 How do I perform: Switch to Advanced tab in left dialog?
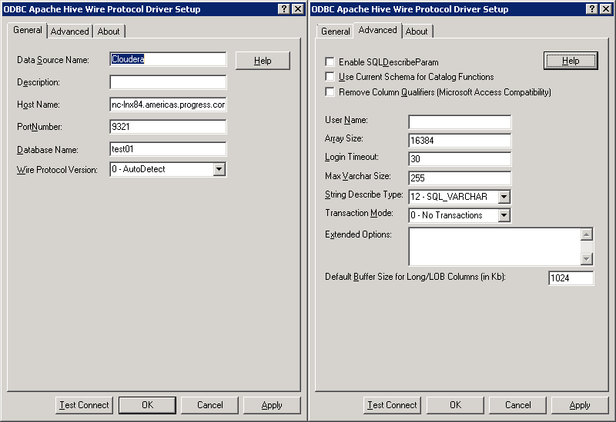(70, 32)
